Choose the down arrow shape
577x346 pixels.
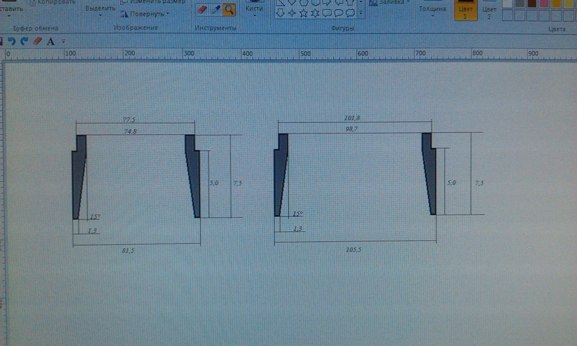coord(280,13)
